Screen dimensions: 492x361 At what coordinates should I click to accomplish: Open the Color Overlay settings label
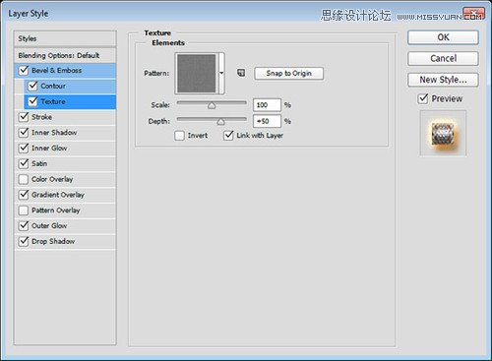point(52,179)
